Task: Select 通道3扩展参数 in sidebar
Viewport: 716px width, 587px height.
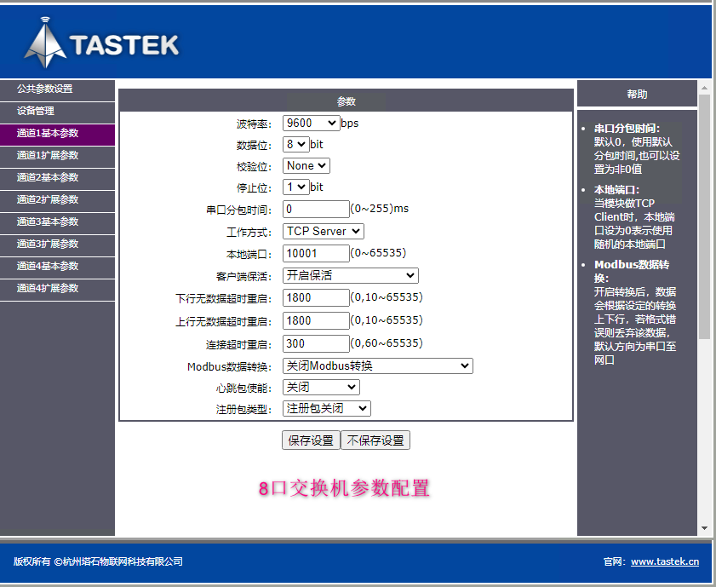Action: tap(57, 244)
